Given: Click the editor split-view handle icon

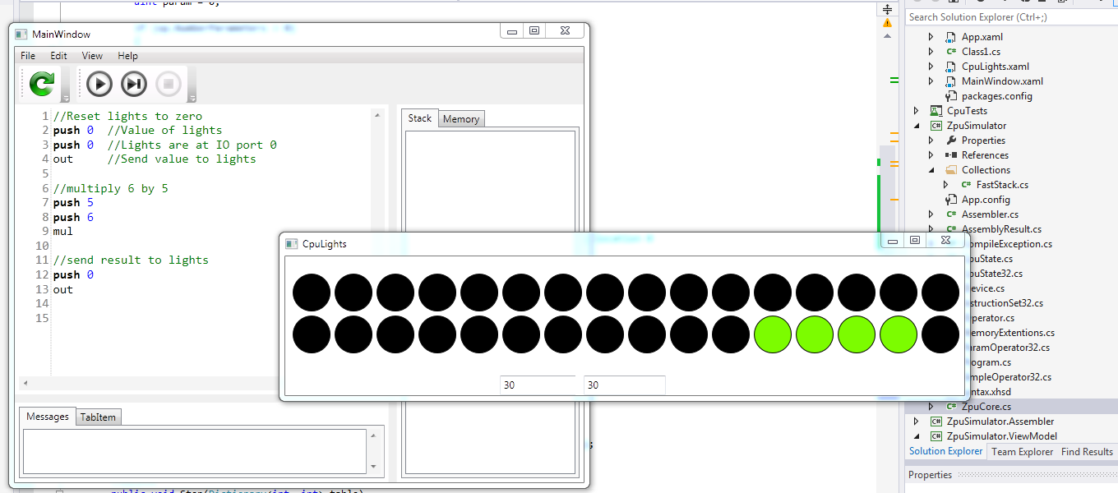Looking at the screenshot, I should 887,9.
